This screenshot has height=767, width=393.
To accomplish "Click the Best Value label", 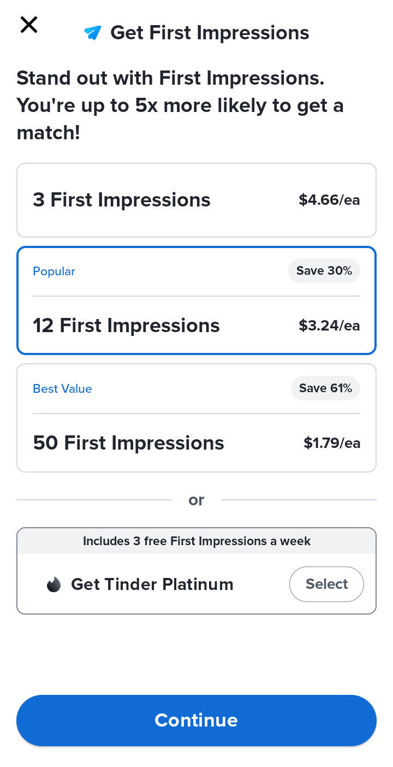I will pos(62,389).
